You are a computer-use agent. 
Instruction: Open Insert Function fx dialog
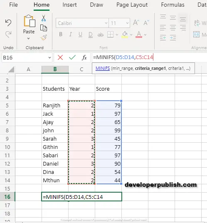(x=84, y=57)
